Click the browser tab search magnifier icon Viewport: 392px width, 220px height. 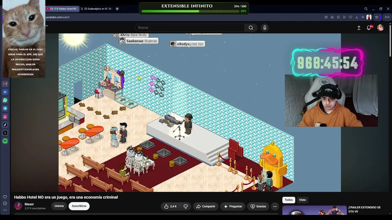click(x=366, y=9)
